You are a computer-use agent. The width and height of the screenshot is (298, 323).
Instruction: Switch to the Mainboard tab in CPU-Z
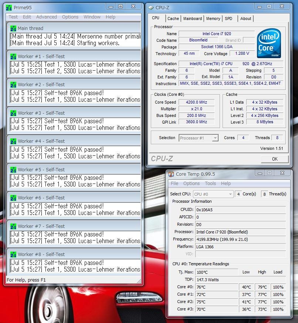click(192, 18)
